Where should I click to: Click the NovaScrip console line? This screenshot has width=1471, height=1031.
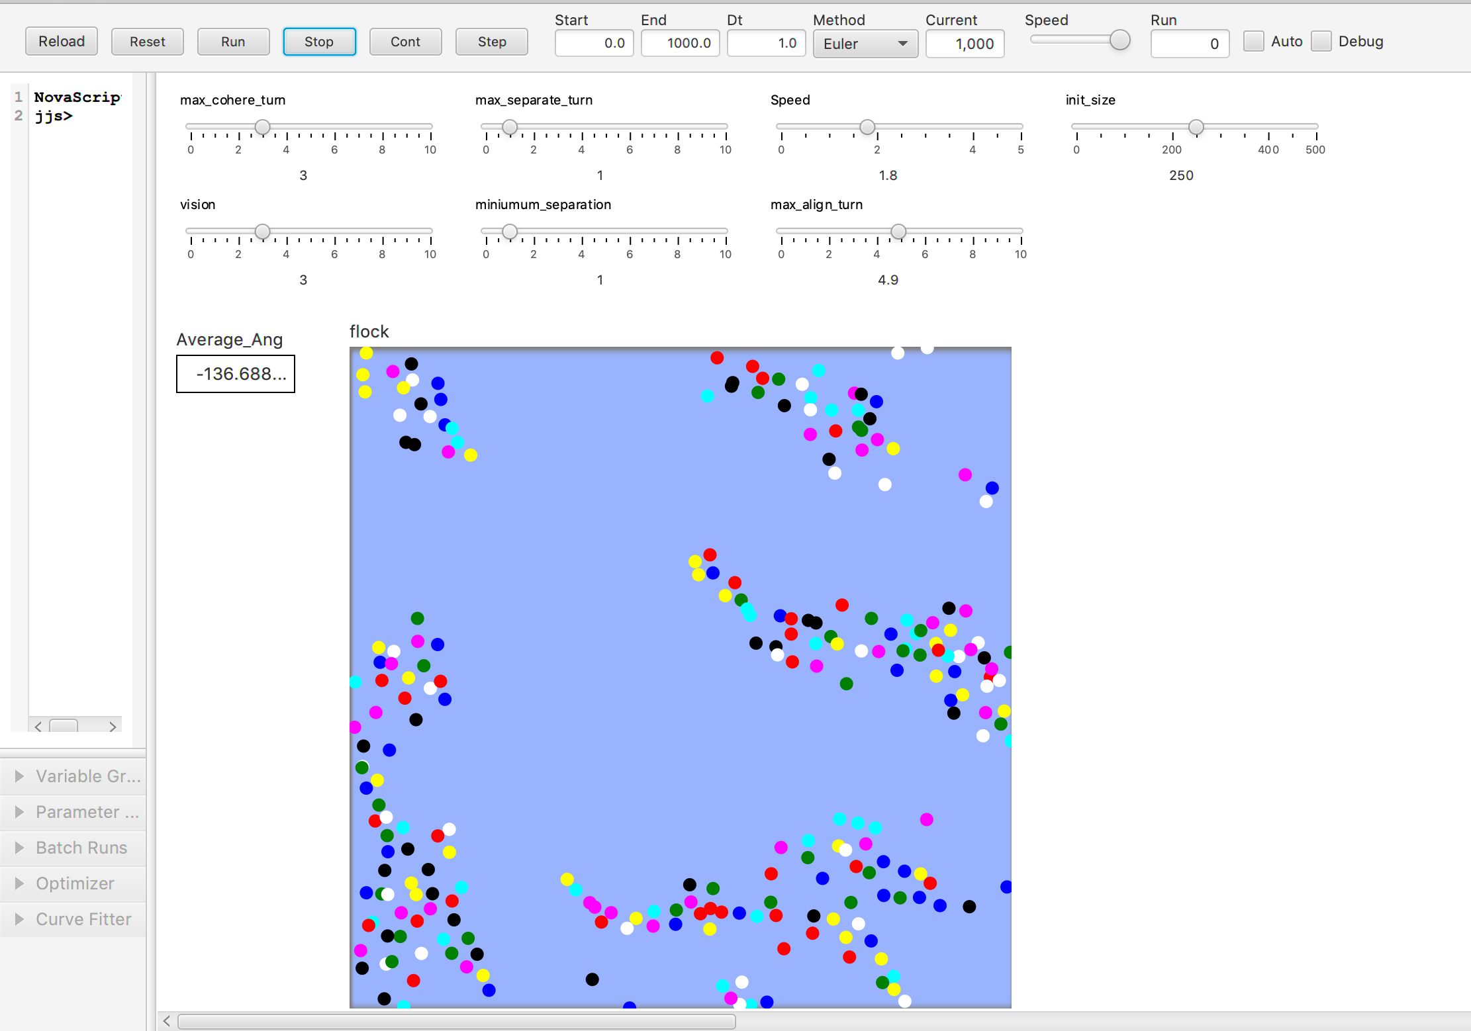pos(77,97)
